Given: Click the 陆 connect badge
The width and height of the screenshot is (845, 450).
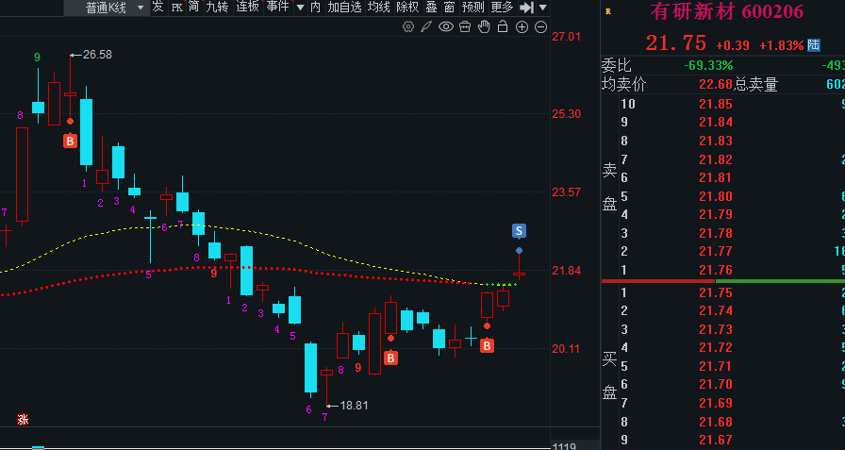Looking at the screenshot, I should tap(813, 45).
